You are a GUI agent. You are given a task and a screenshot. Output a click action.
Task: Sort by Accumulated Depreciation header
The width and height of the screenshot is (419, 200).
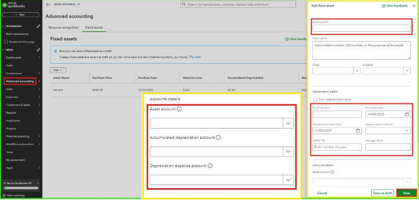coord(246,78)
